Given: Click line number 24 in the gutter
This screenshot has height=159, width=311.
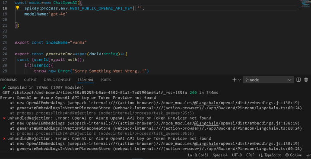Looking at the screenshot, I should pos(5,42).
